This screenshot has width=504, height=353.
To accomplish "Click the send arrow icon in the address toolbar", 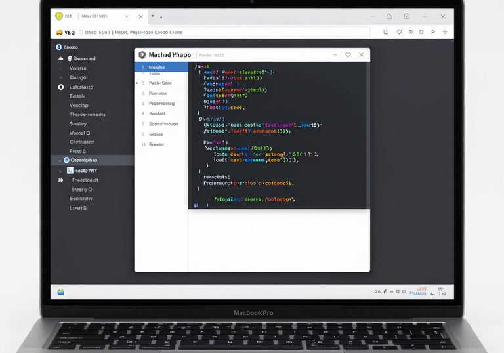I will coord(433,32).
